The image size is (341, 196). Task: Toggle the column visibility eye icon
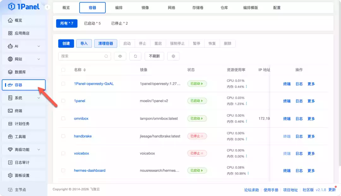click(x=120, y=56)
